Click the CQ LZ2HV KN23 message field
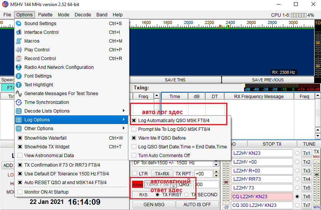The width and height of the screenshot is (321, 210). [x=261, y=197]
